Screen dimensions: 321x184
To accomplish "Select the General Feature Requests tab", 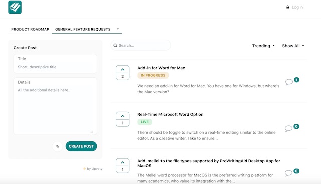I will 83,29.
